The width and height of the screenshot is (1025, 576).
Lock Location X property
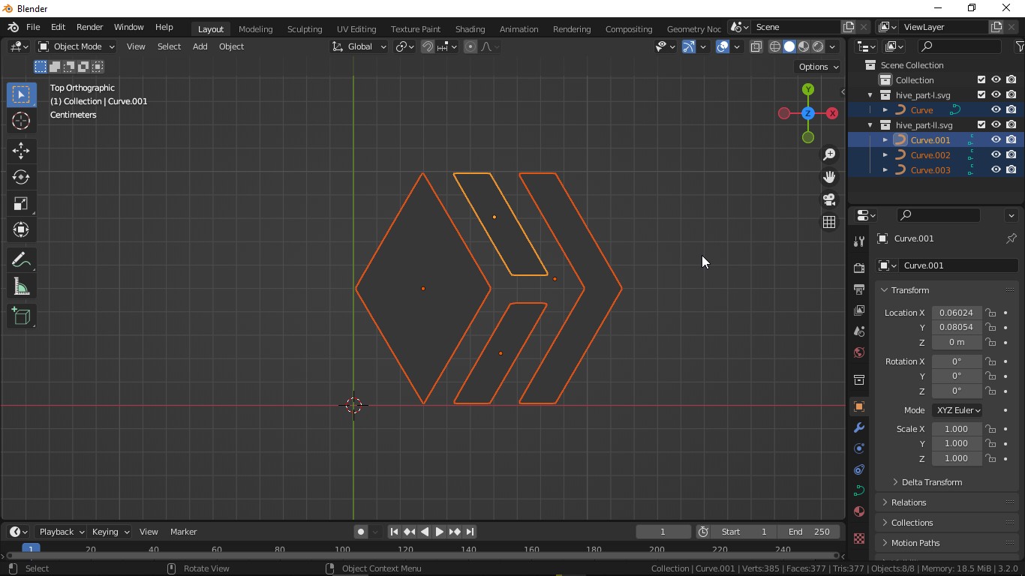click(990, 313)
